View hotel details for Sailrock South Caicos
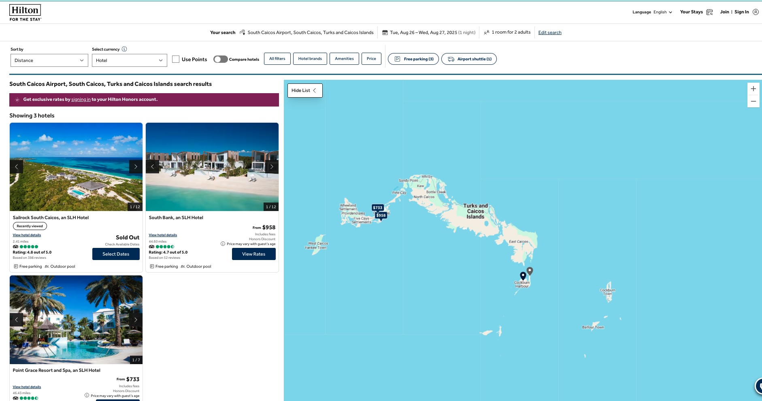Screen dimensions: 762x401 (27, 235)
